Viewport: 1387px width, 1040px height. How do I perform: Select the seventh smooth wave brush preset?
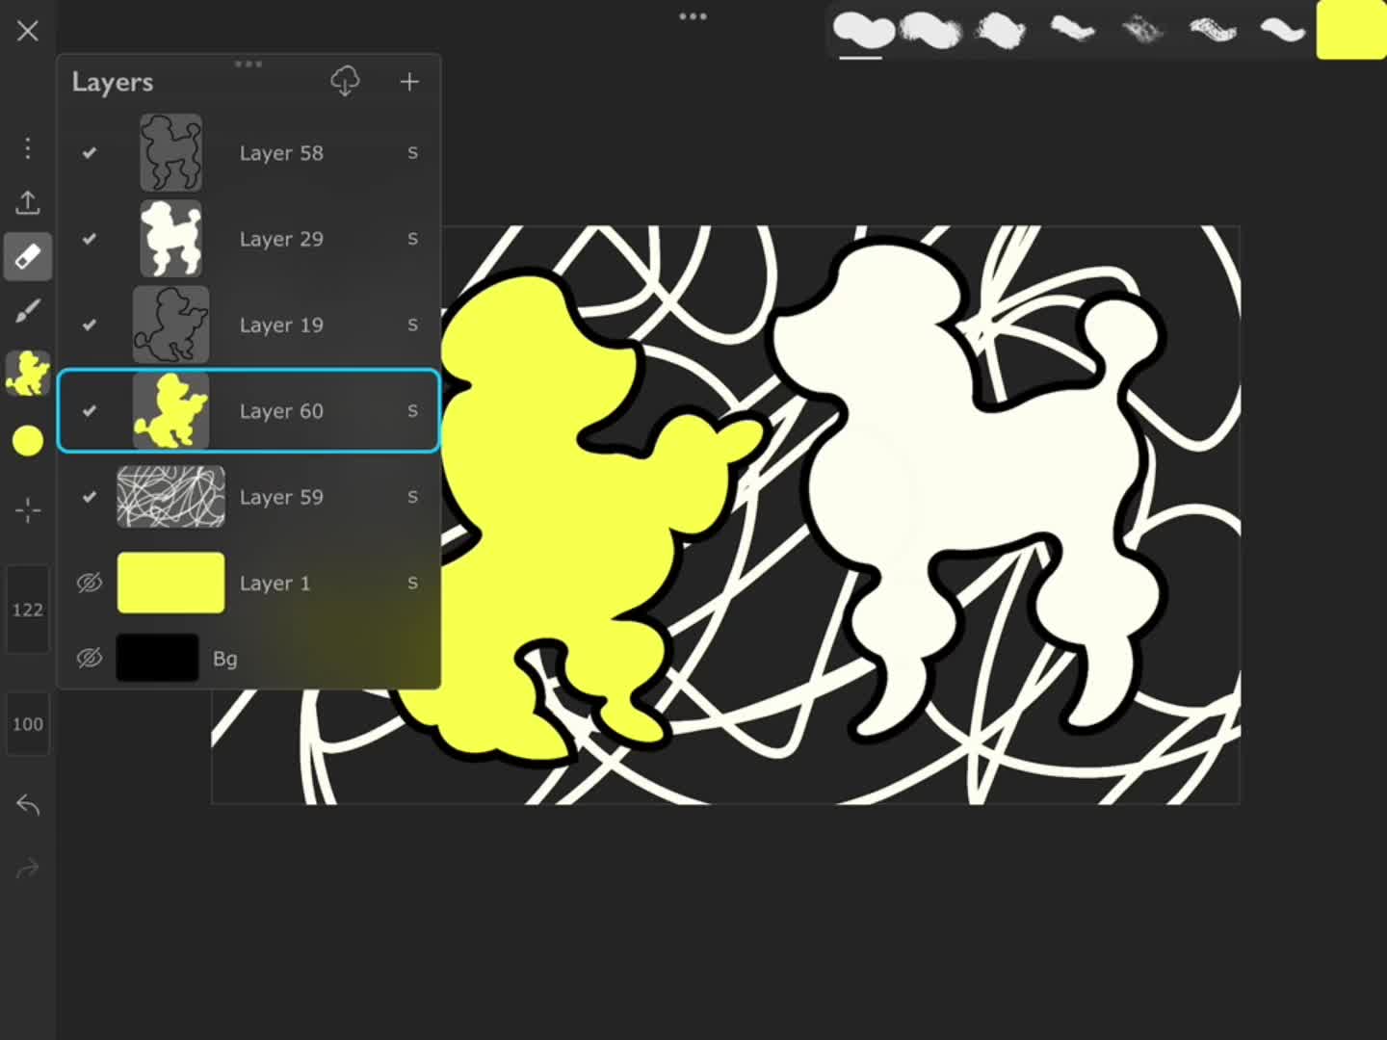1282,31
